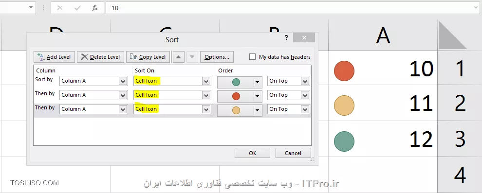The height and width of the screenshot is (193, 482).
Task: Open the sort Options dialog
Action: (217, 57)
